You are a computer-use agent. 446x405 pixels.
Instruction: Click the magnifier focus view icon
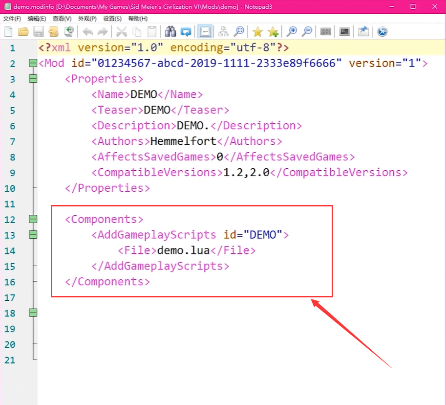pos(239,32)
